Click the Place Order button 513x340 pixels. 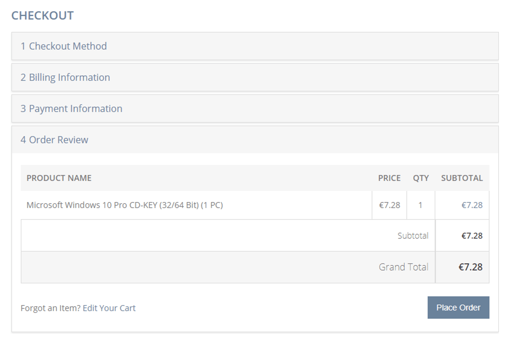(458, 307)
